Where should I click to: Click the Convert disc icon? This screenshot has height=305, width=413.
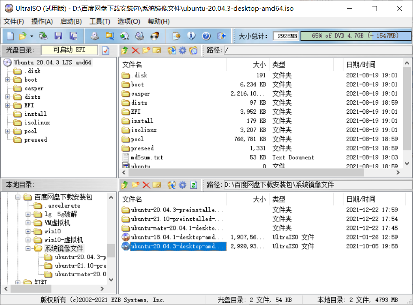(124, 36)
